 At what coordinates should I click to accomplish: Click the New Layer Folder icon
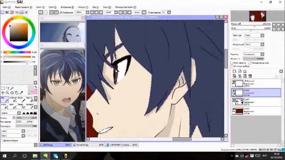coord(245,71)
